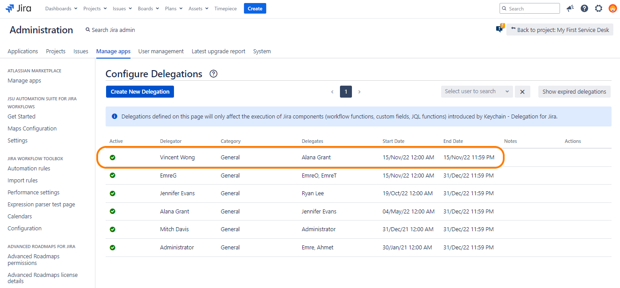Open the Select user to search dropdown
The image size is (620, 288).
click(x=477, y=91)
